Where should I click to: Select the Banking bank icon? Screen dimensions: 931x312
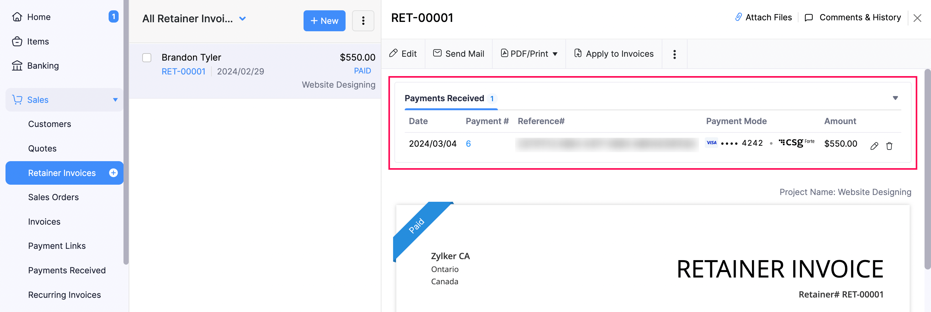17,65
